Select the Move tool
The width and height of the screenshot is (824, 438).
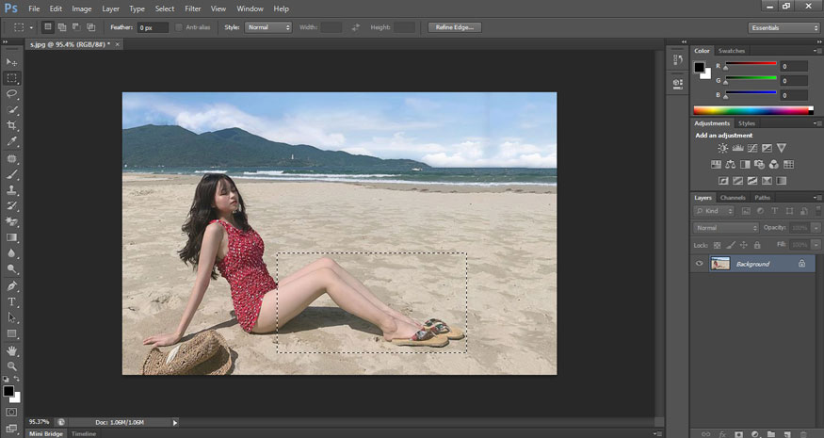click(x=12, y=62)
